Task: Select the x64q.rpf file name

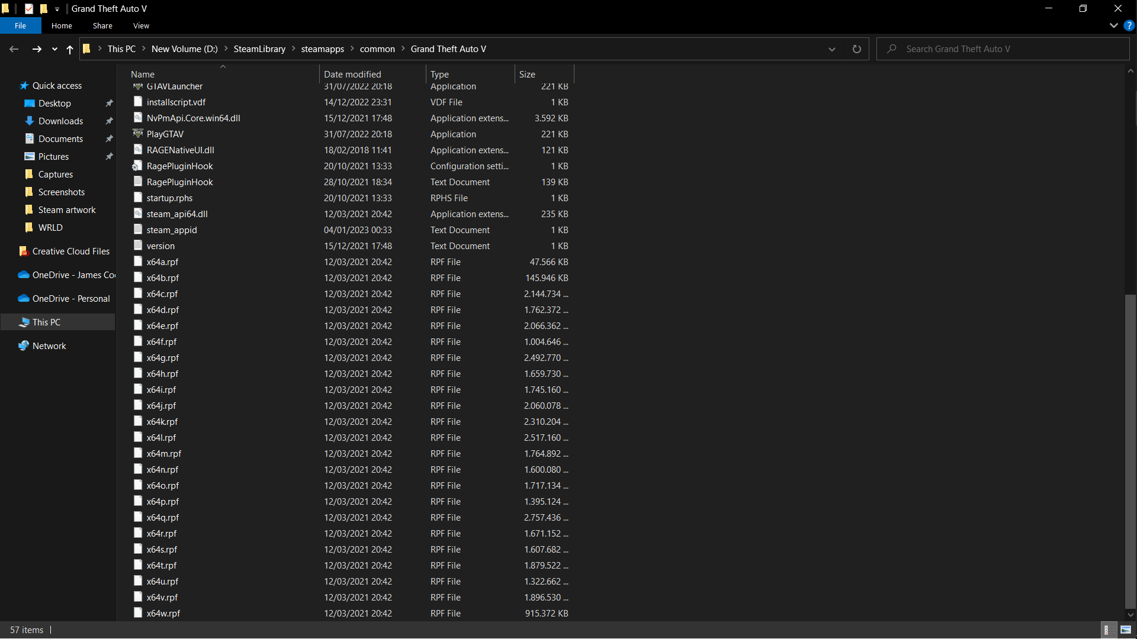Action: tap(163, 518)
